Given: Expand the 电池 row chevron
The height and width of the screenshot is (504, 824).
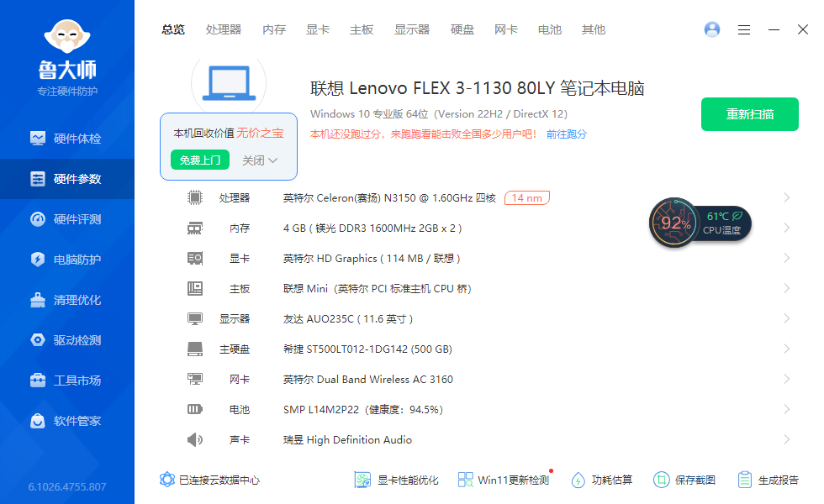Looking at the screenshot, I should 787,409.
